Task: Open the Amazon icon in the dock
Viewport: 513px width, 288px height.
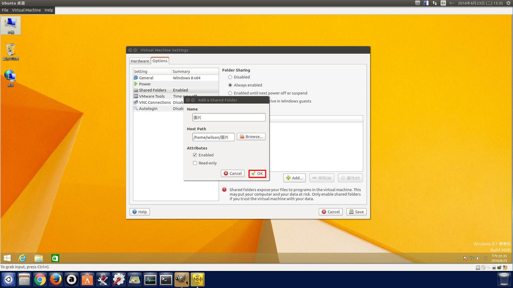Action: tap(71, 279)
